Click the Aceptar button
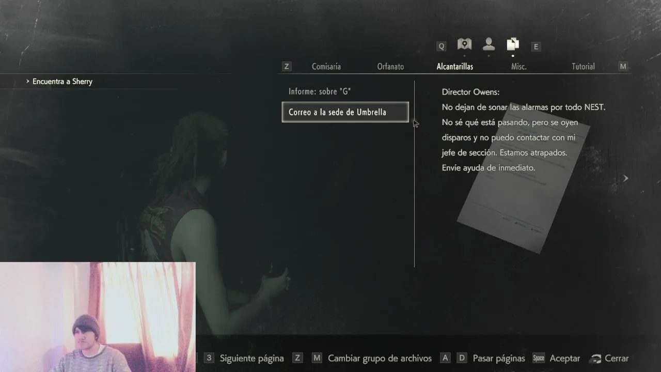The image size is (661, 372). [565, 358]
